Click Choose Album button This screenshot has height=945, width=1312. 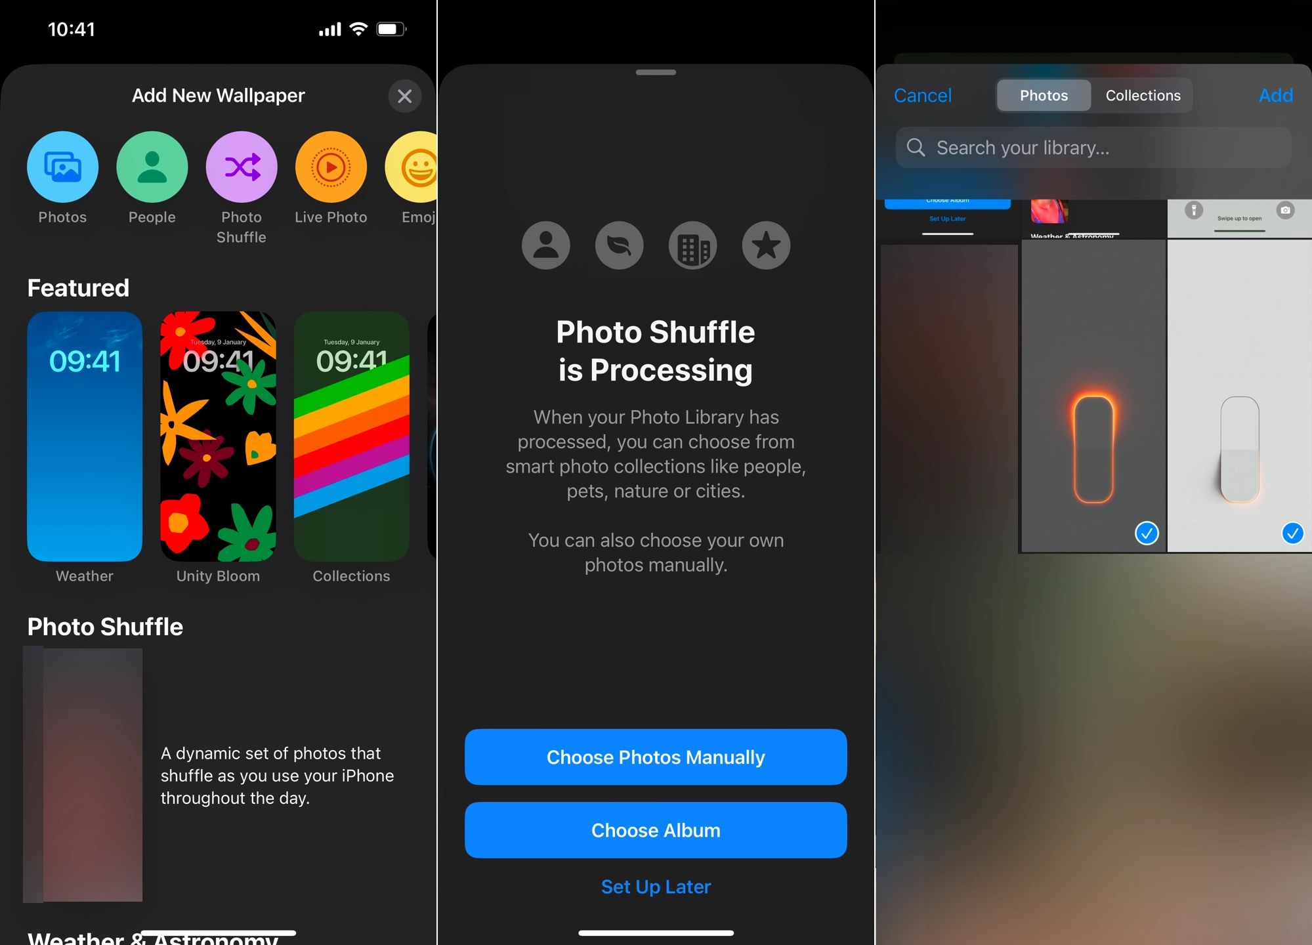click(x=656, y=830)
